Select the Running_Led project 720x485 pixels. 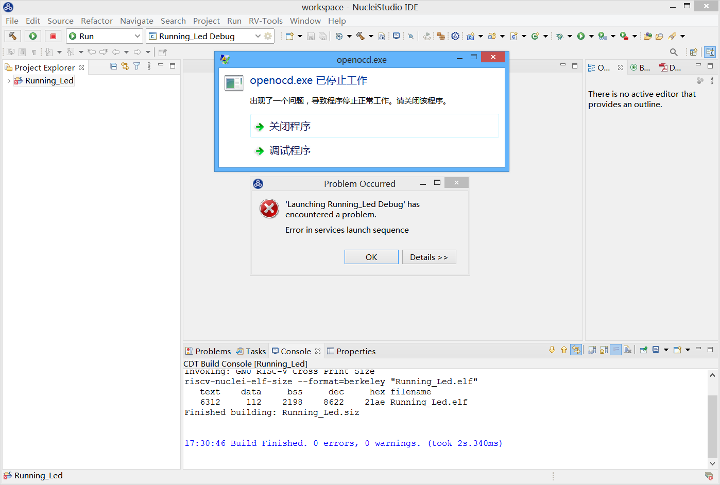[x=44, y=81]
